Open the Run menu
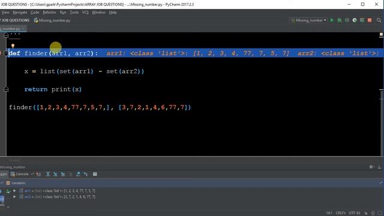 (63, 12)
